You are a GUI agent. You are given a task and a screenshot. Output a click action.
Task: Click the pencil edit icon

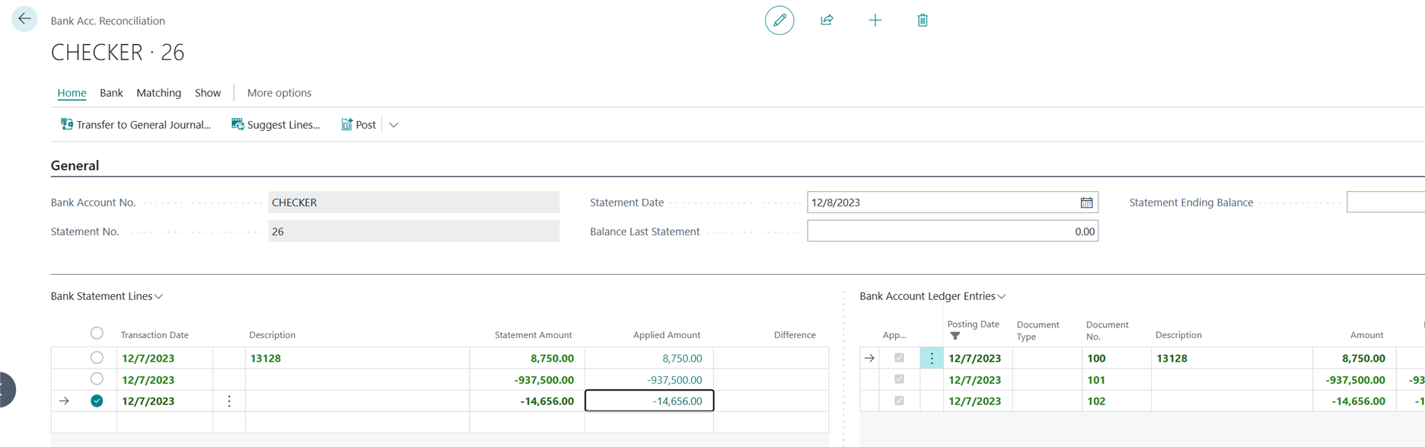[779, 21]
